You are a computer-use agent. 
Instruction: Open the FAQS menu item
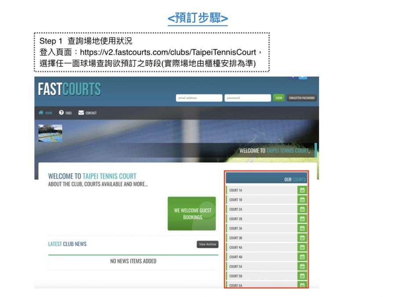(x=69, y=113)
